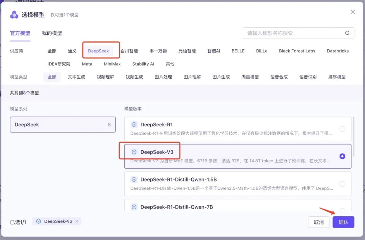Select model type 全部
Viewport: 365px width, 240px height.
[52, 77]
